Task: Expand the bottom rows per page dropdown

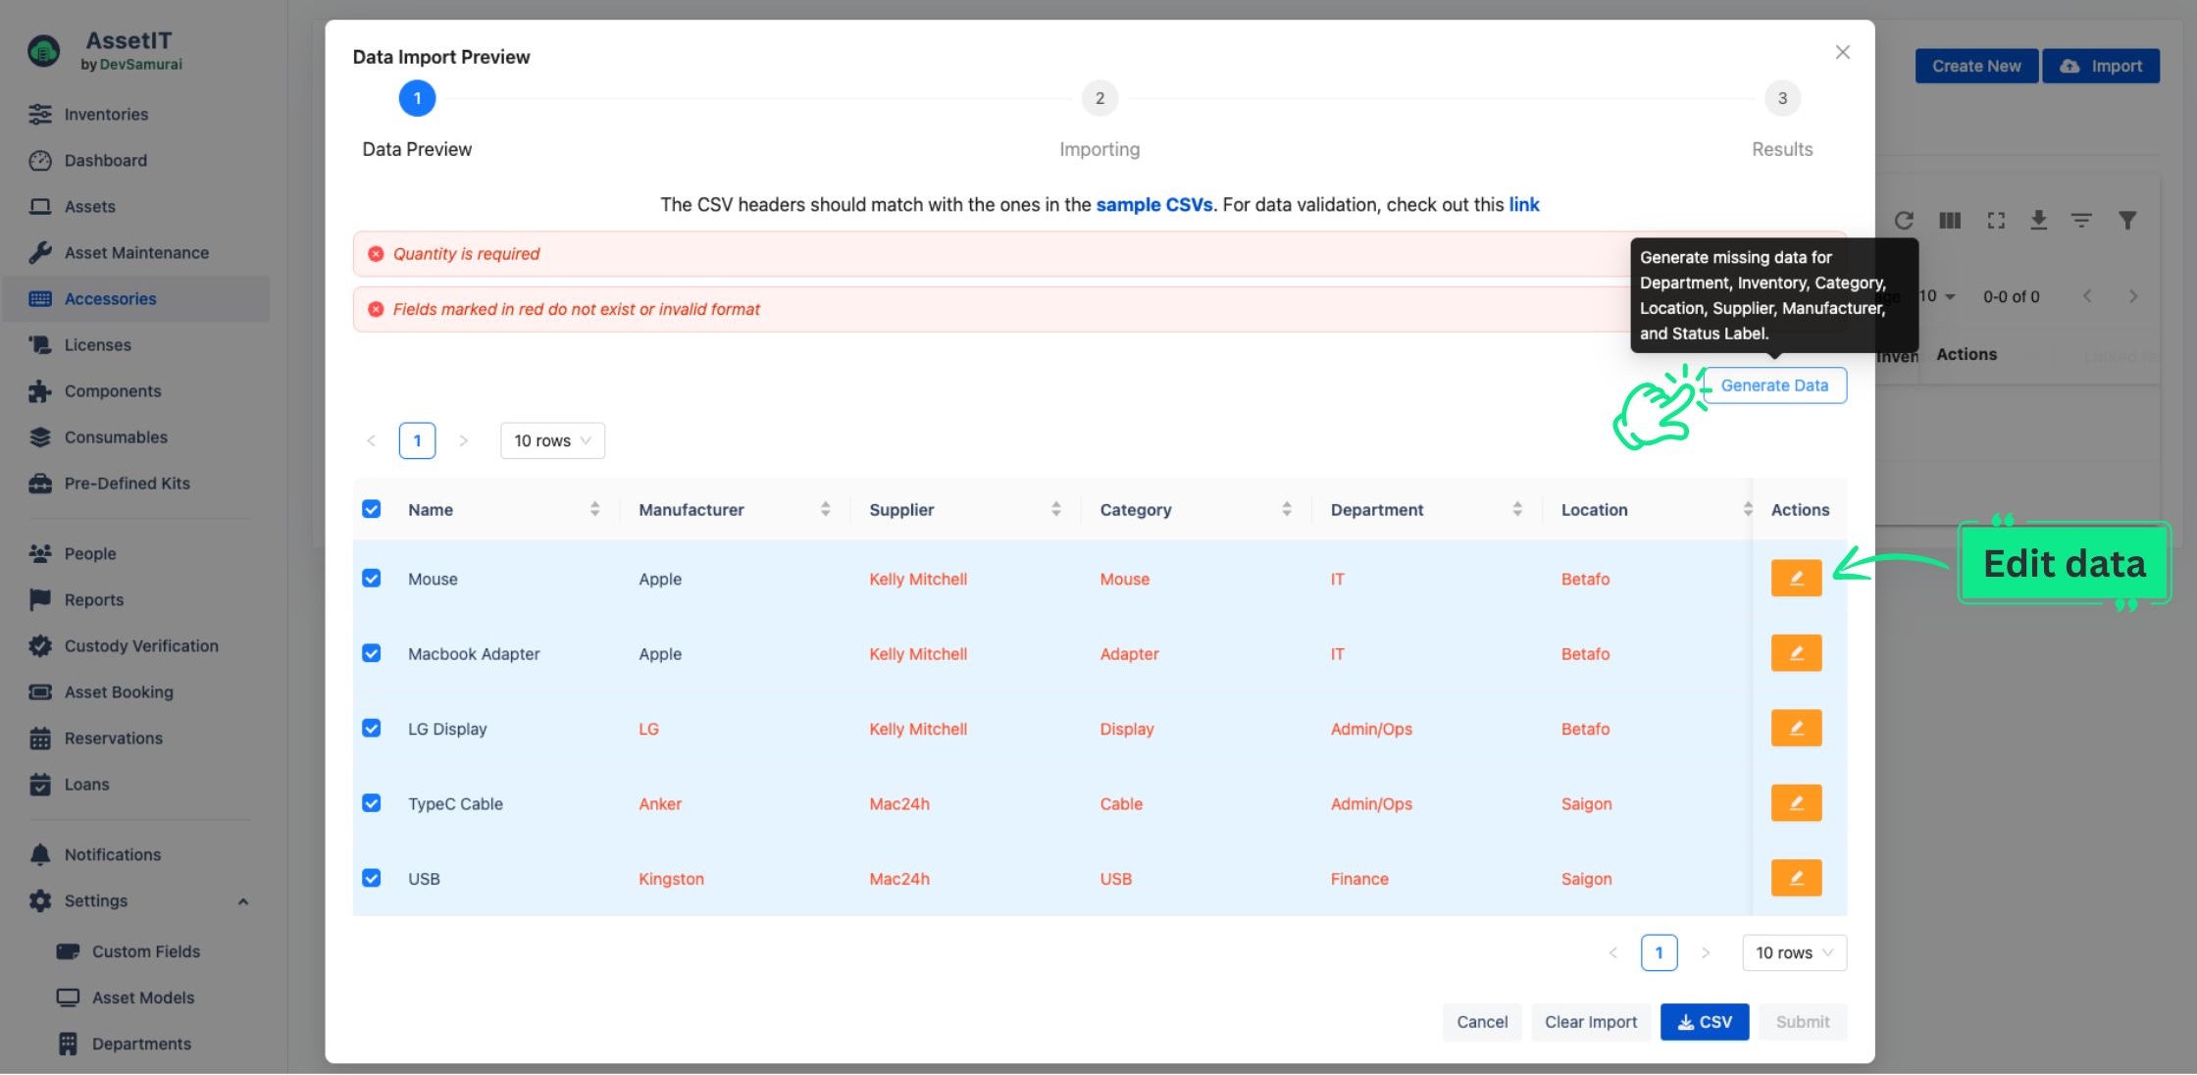Action: [1794, 951]
